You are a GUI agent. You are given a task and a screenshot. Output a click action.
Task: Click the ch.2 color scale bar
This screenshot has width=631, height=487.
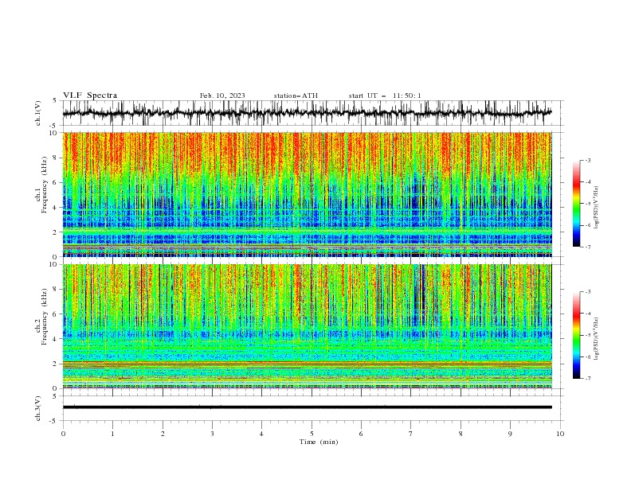(x=576, y=335)
